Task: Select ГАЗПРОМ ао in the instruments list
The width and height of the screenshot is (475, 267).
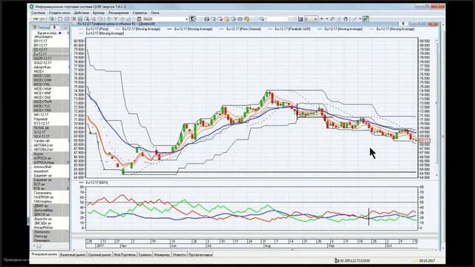Action: 50,197
